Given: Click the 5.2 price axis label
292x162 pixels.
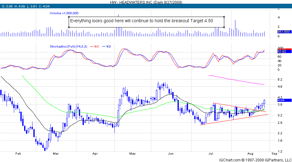Looking at the screenshot, I should click(x=280, y=80).
